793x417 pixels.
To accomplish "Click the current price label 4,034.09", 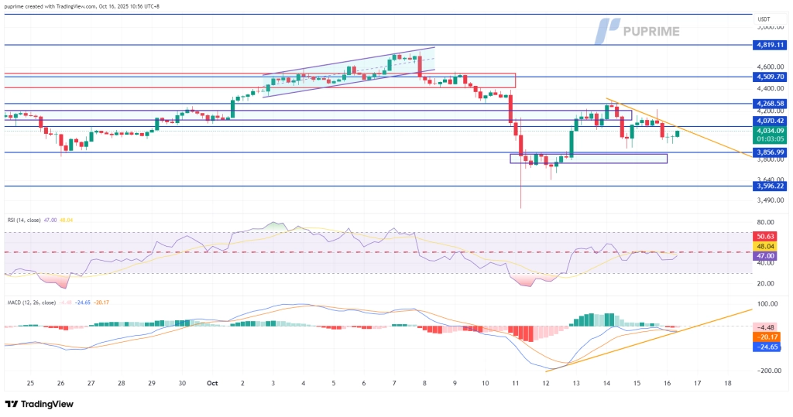I will click(x=771, y=131).
